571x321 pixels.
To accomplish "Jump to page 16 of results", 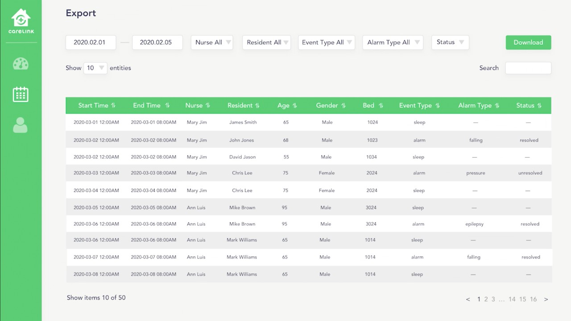I will [533, 299].
